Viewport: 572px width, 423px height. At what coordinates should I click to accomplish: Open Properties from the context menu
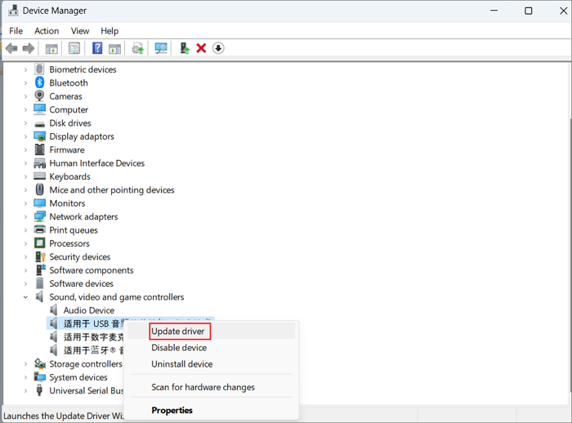211,410
